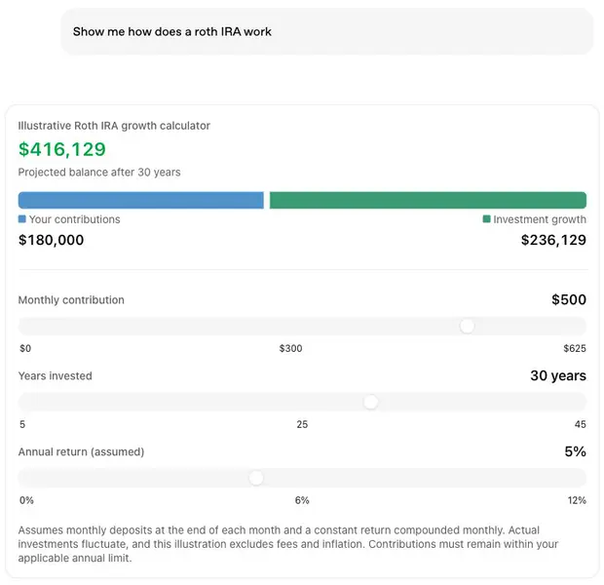This screenshot has width=604, height=585.
Task: Click 'Projected balance after 30 years' text
Action: (x=99, y=172)
